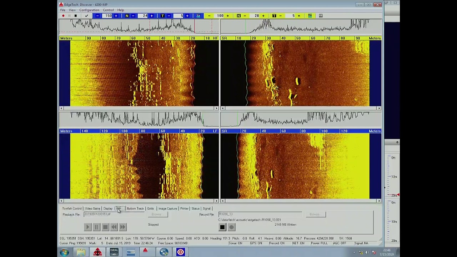
Task: Click the blue channel display settings icon
Action: (x=198, y=16)
